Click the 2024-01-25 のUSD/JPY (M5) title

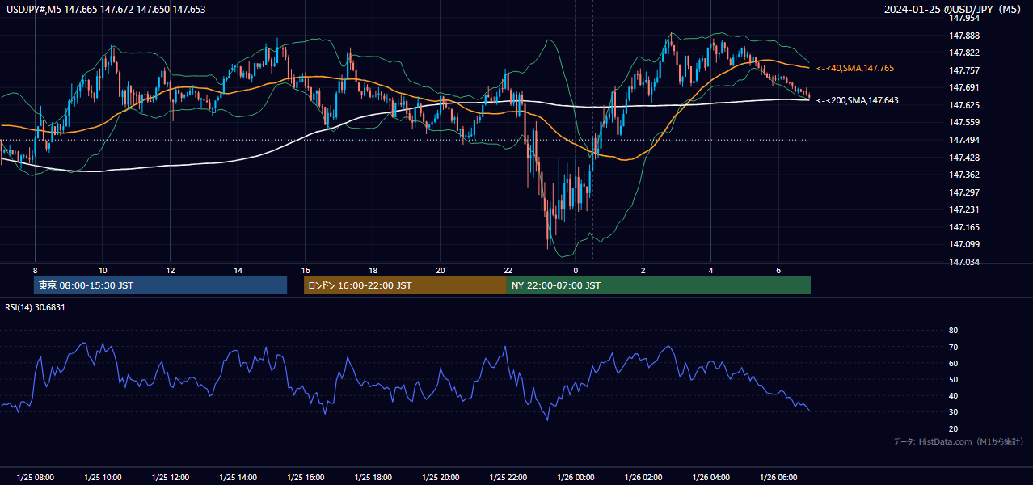[x=952, y=9]
